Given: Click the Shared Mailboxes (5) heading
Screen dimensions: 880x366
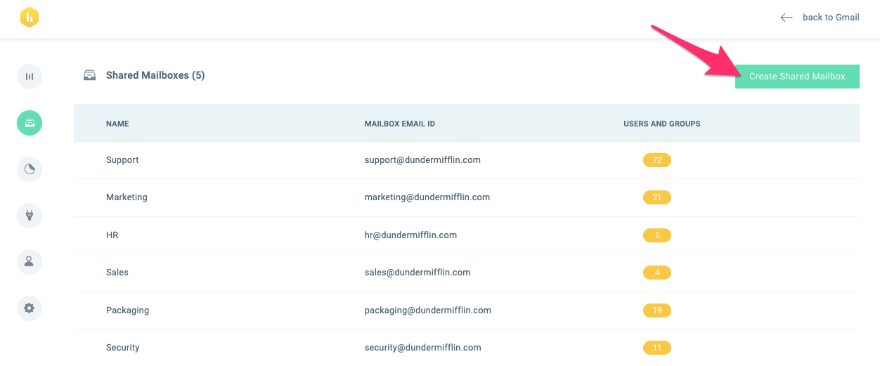Looking at the screenshot, I should pyautogui.click(x=155, y=75).
